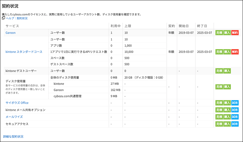The width and height of the screenshot is (243, 142).
Task: Click the 162 MB Garoon usage value
Action: click(115, 90)
